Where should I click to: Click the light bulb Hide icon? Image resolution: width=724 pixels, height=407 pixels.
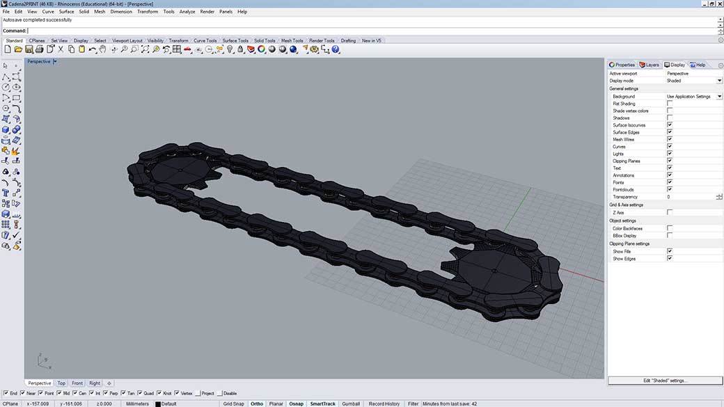[x=230, y=49]
